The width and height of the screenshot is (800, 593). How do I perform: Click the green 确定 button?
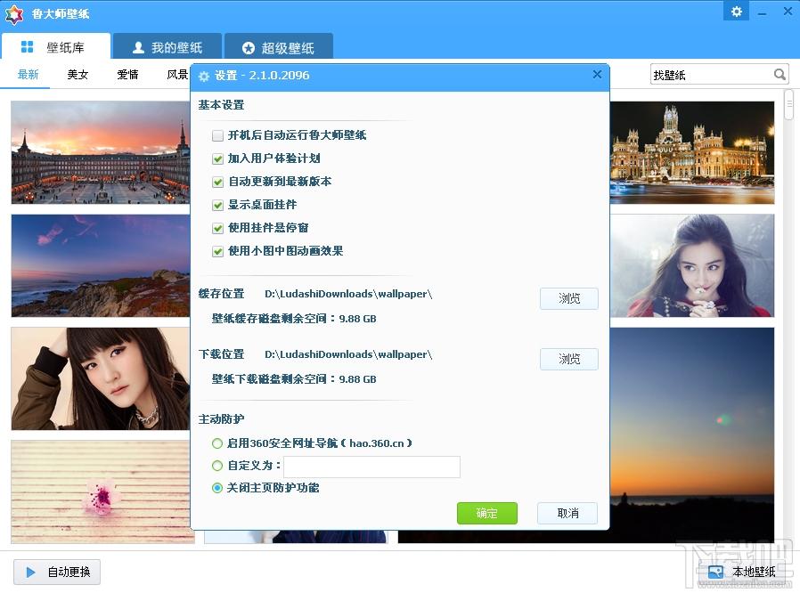486,513
